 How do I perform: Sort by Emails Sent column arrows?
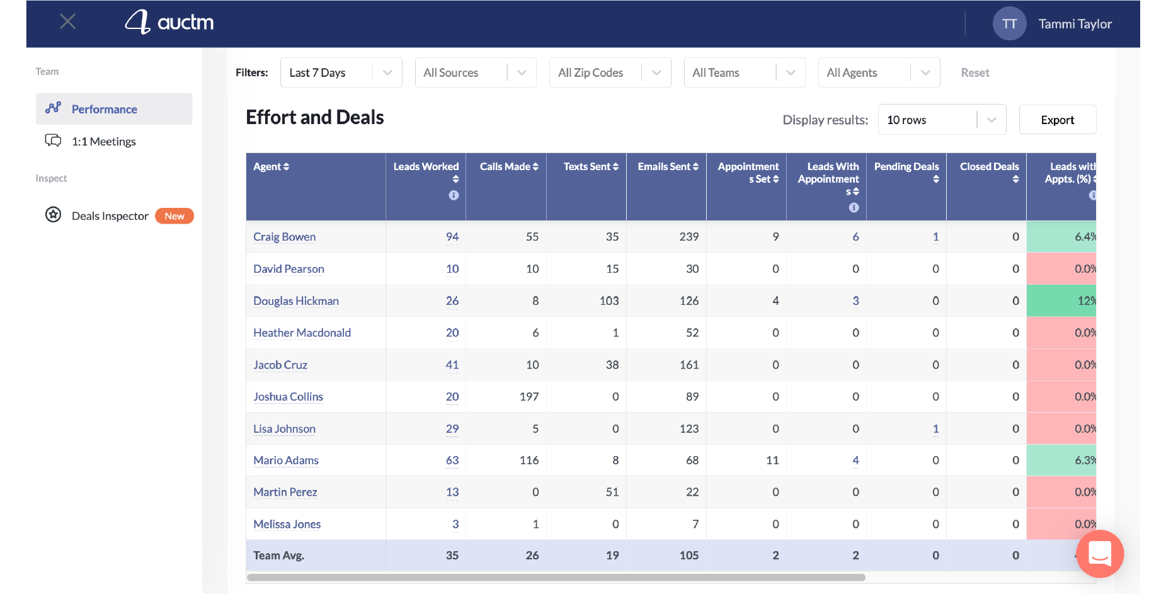(695, 167)
